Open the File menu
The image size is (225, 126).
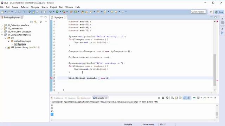point(2,7)
